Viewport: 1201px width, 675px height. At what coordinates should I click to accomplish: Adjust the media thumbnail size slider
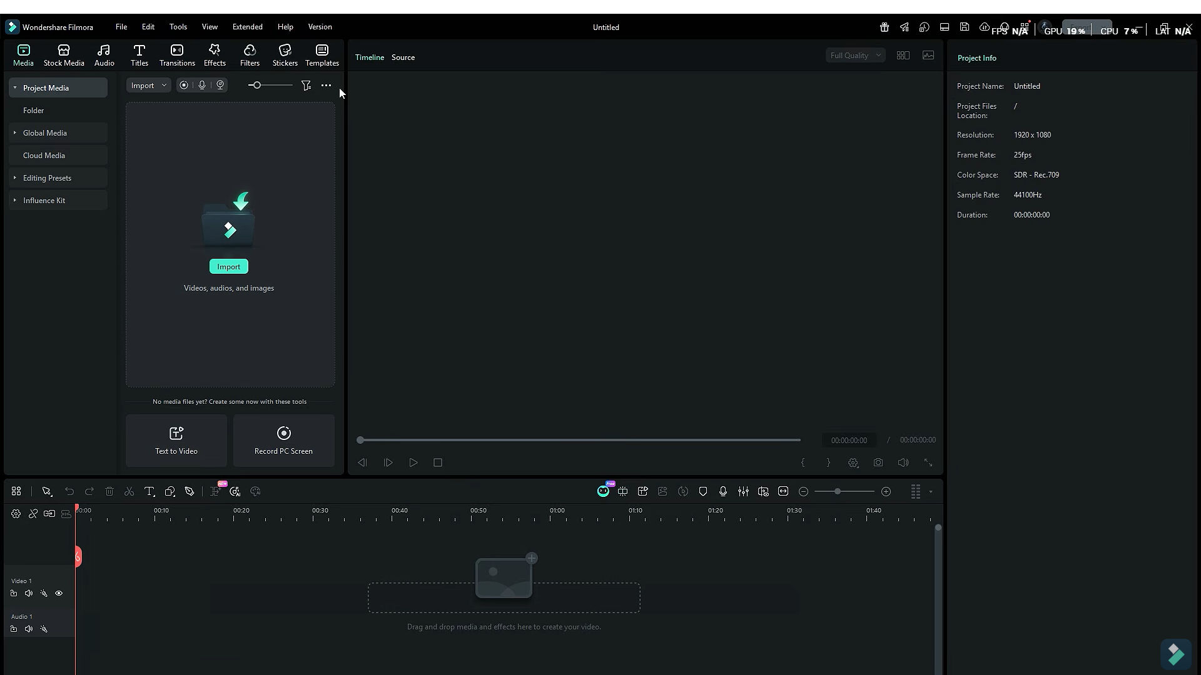click(x=270, y=86)
